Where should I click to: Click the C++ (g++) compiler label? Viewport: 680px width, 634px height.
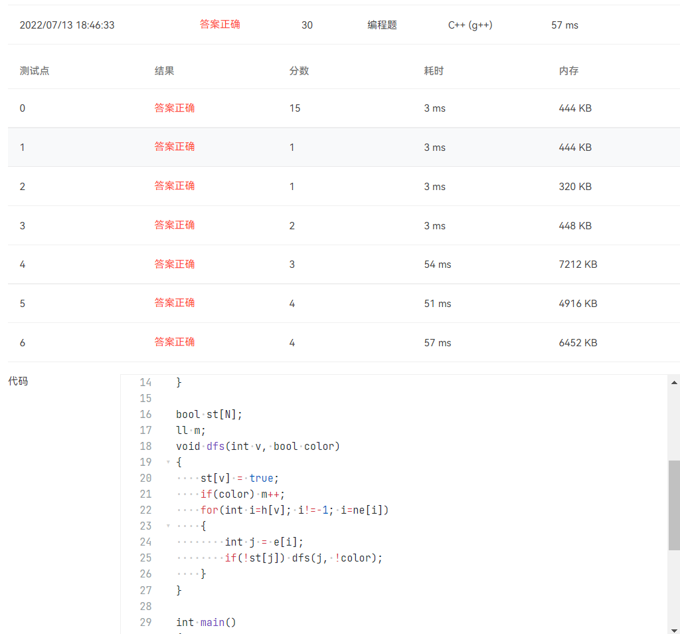[x=470, y=25]
